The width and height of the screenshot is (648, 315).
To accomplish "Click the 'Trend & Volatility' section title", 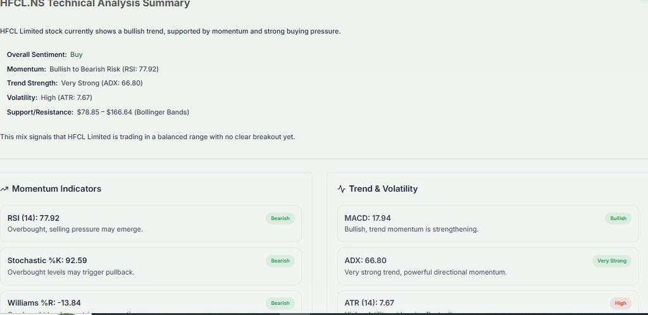I will (383, 188).
